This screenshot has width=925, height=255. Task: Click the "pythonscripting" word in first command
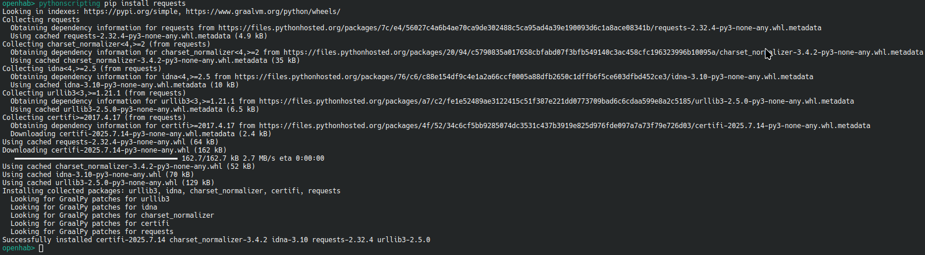pyautogui.click(x=69, y=3)
